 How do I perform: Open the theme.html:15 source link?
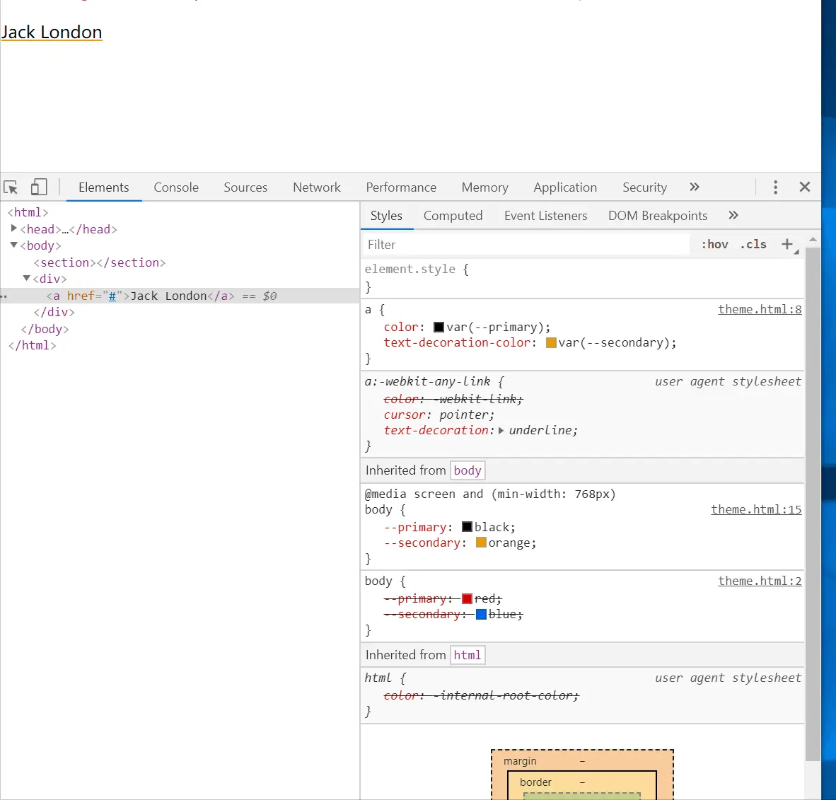pyautogui.click(x=756, y=509)
